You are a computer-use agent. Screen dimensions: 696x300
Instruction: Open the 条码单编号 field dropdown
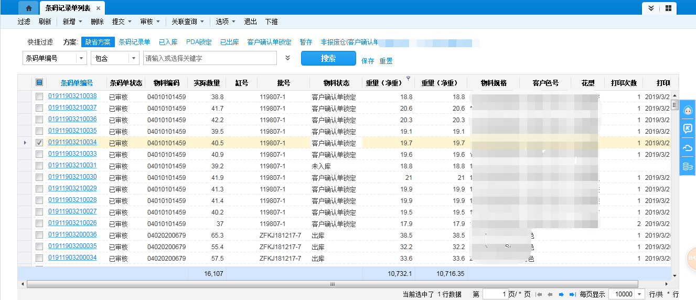(81, 58)
